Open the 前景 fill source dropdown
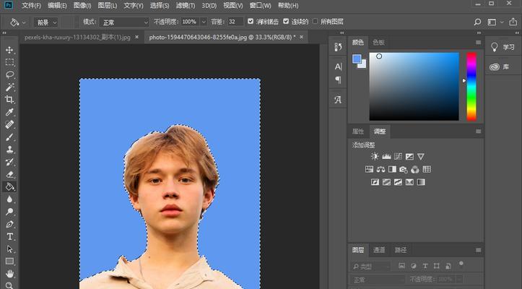 pyautogui.click(x=45, y=22)
